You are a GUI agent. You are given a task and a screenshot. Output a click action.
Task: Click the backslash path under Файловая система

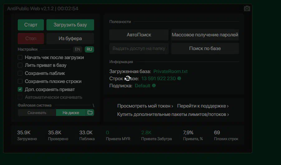[x=93, y=105]
